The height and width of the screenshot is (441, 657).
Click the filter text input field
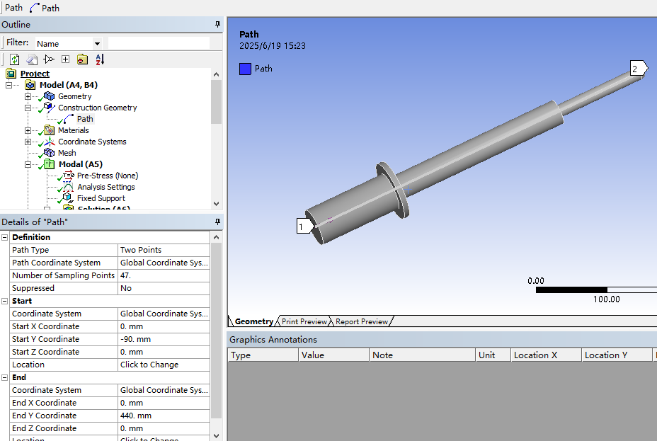click(x=159, y=42)
